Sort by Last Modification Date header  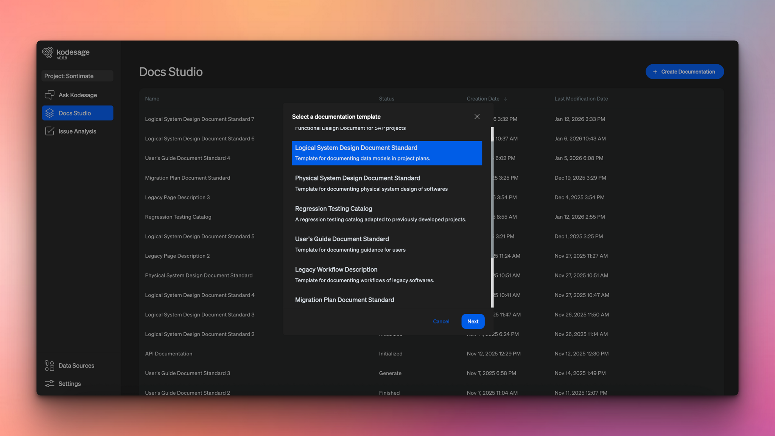click(581, 99)
